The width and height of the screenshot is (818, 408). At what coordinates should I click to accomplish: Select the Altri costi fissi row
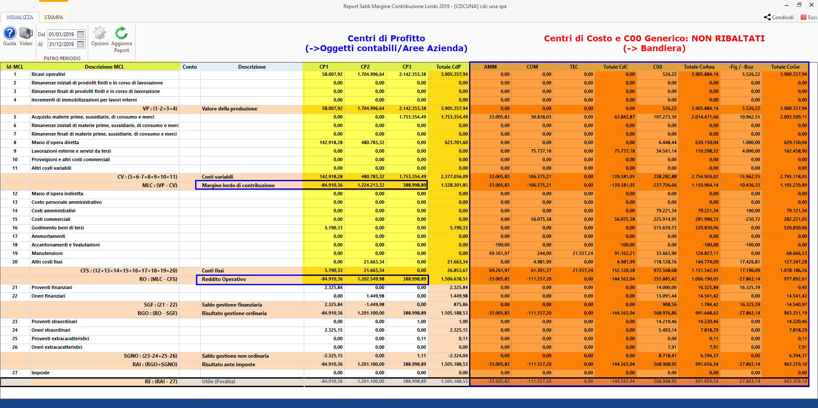tap(404, 262)
